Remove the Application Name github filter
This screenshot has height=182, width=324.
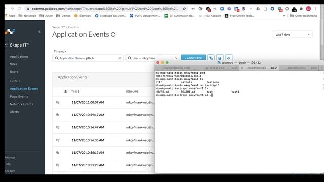point(120,58)
